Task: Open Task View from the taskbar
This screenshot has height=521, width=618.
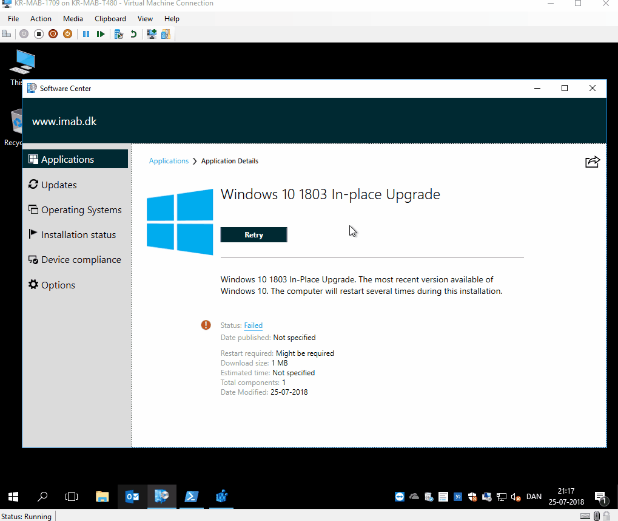Action: click(x=72, y=497)
